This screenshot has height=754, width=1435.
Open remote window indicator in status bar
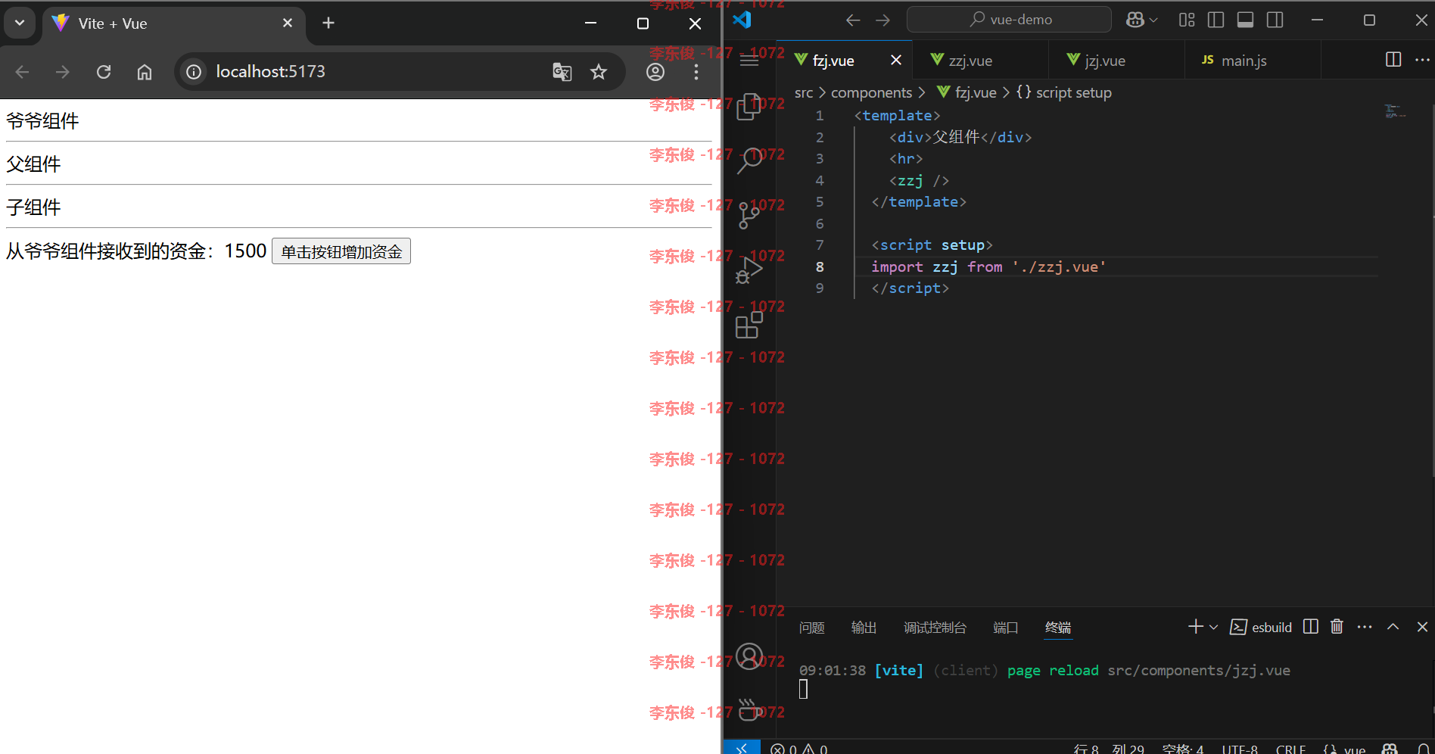coord(742,748)
